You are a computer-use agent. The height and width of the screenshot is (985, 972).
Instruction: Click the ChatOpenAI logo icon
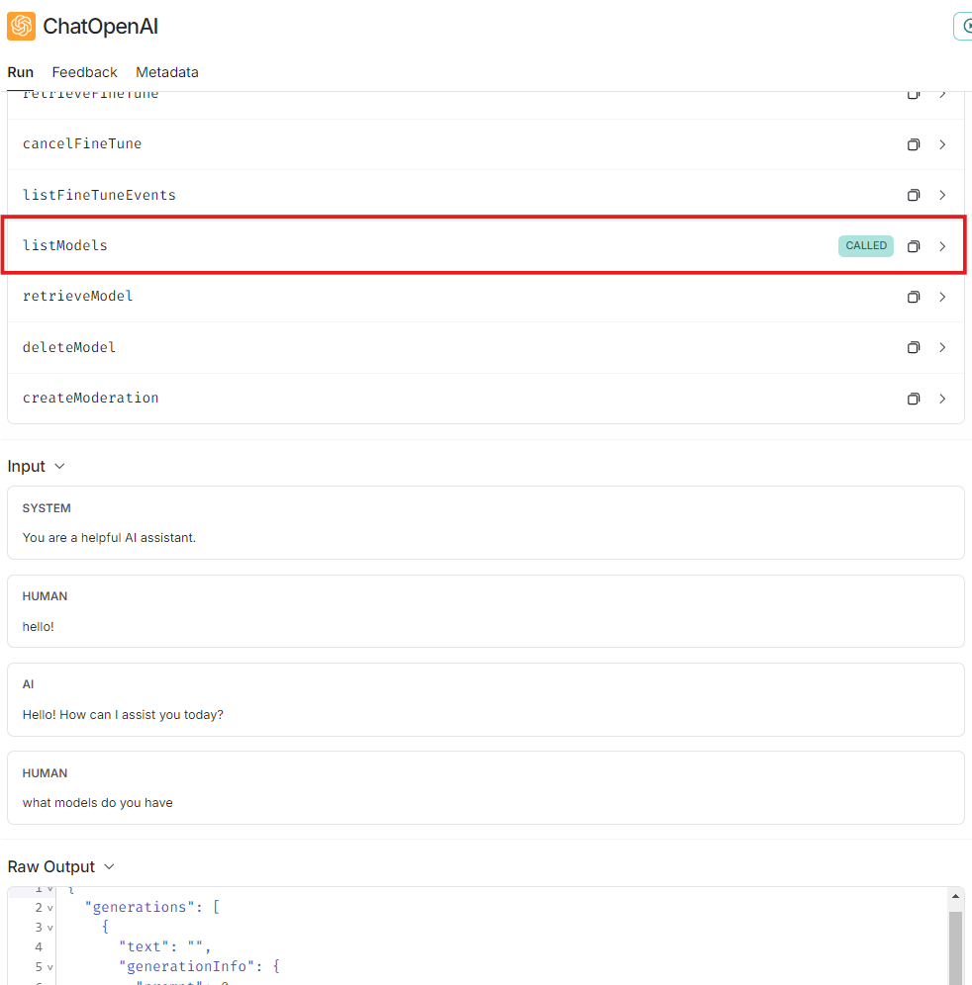tap(22, 26)
